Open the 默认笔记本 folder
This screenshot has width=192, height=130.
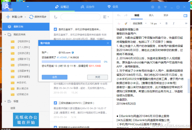[22, 88]
